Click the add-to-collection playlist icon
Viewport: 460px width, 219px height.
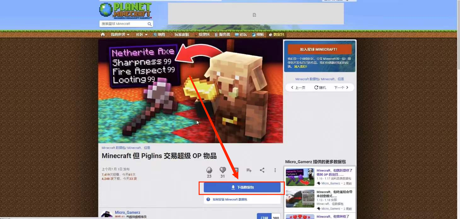249,170
